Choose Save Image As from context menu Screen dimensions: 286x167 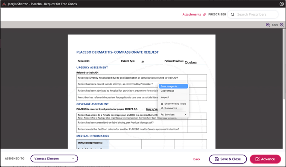point(173,86)
